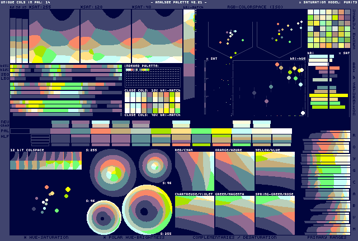
Task: Click the tan swatch in PAL row
Action: 121,131
